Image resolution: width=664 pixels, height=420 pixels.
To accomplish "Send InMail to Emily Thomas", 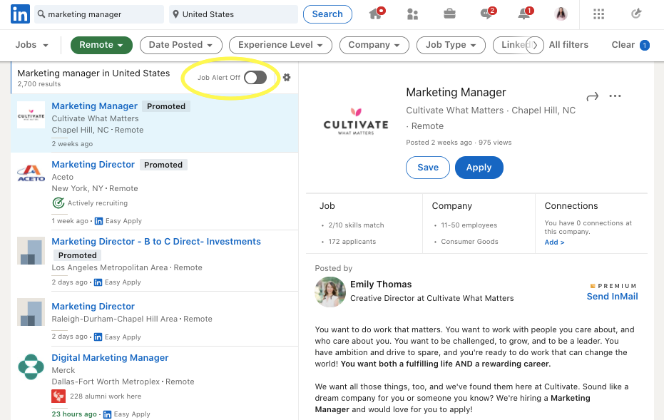I will point(612,297).
